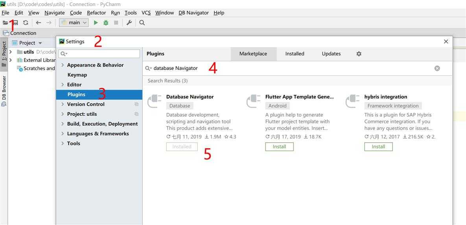Image resolution: width=466 pixels, height=225 pixels.
Task: Open the Refactor menu
Action: pyautogui.click(x=96, y=13)
